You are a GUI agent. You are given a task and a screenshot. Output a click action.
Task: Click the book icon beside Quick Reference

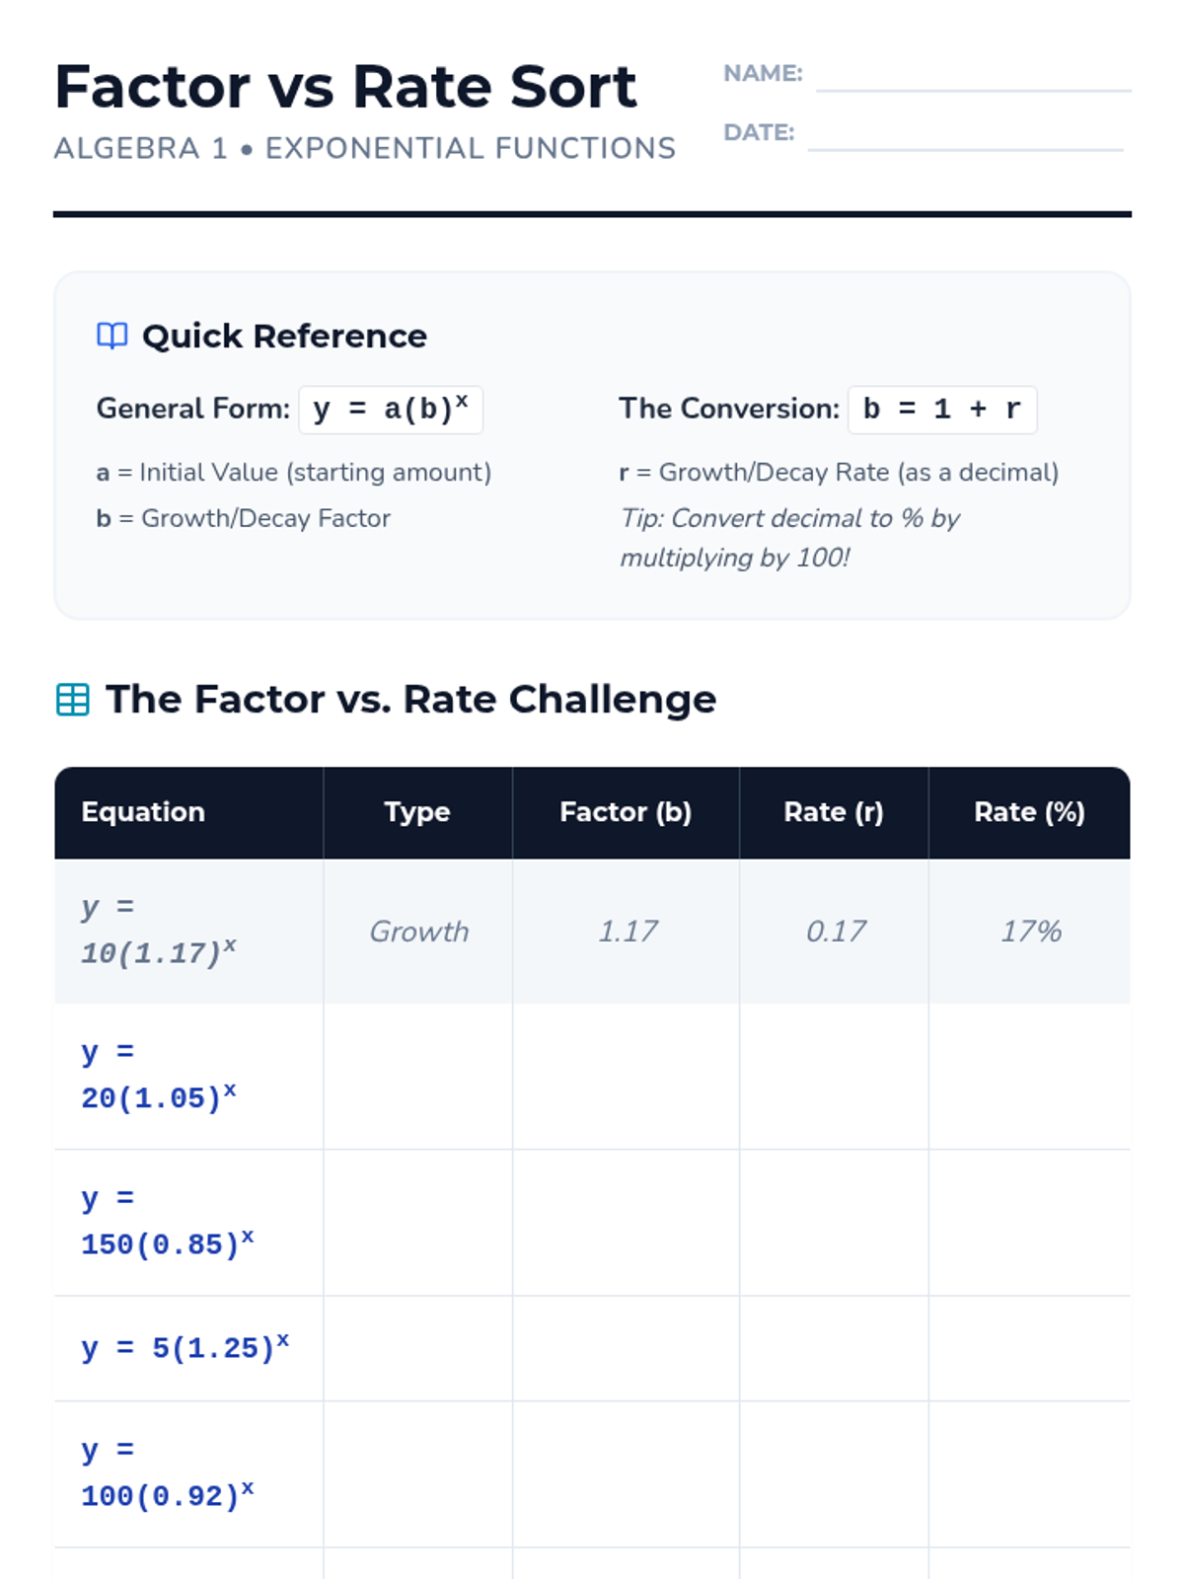(111, 336)
